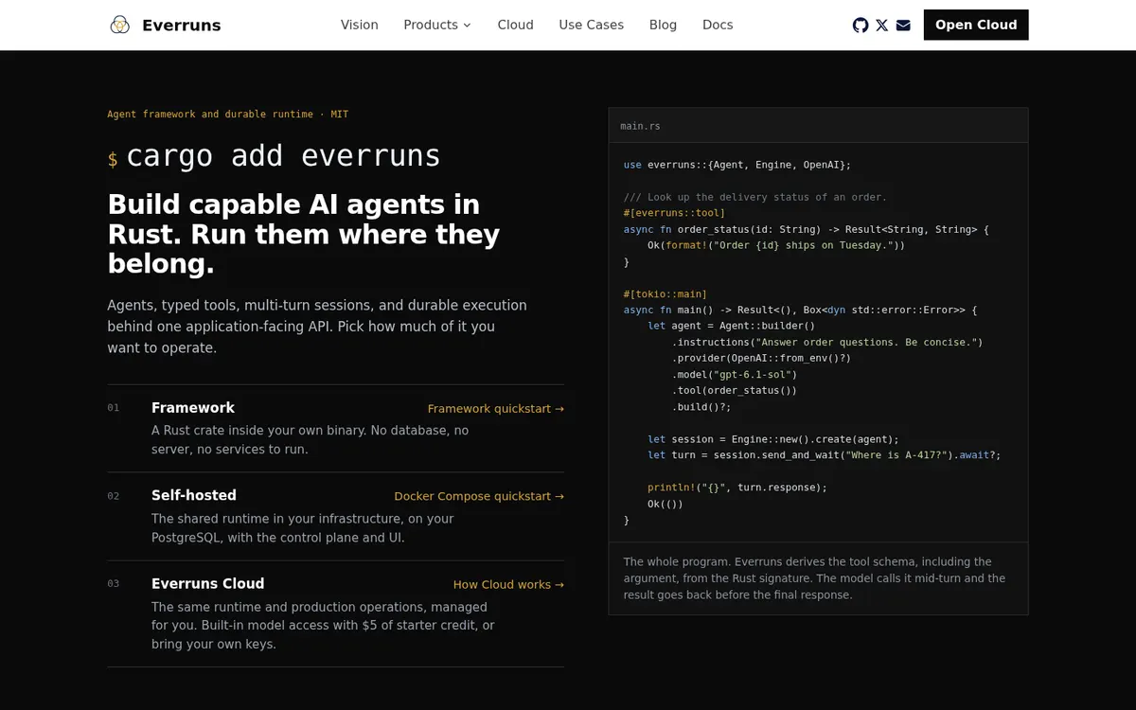Click the 'let agent = Agent::builder()' line

(x=732, y=326)
